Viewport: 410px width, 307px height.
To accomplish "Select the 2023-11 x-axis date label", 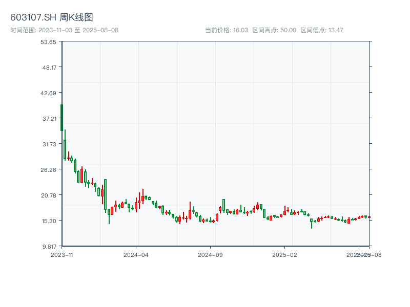I will 62,254.
